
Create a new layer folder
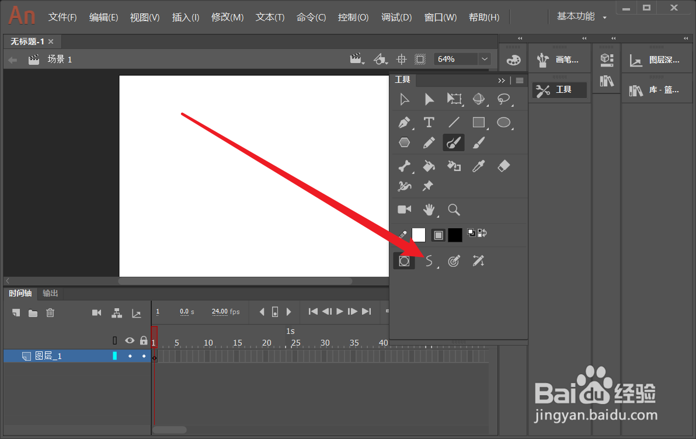[x=33, y=313]
